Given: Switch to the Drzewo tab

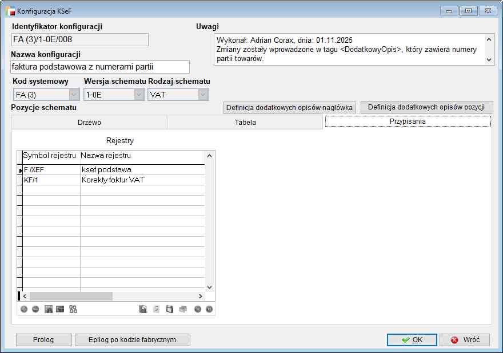Looking at the screenshot, I should [89, 122].
